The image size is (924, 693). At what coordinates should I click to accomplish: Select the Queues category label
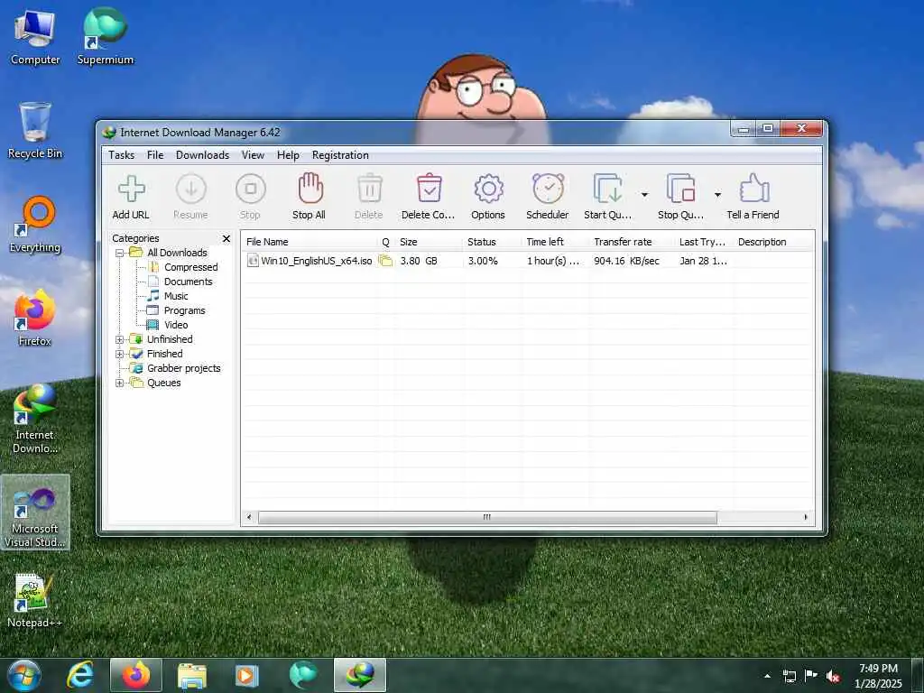pyautogui.click(x=164, y=383)
